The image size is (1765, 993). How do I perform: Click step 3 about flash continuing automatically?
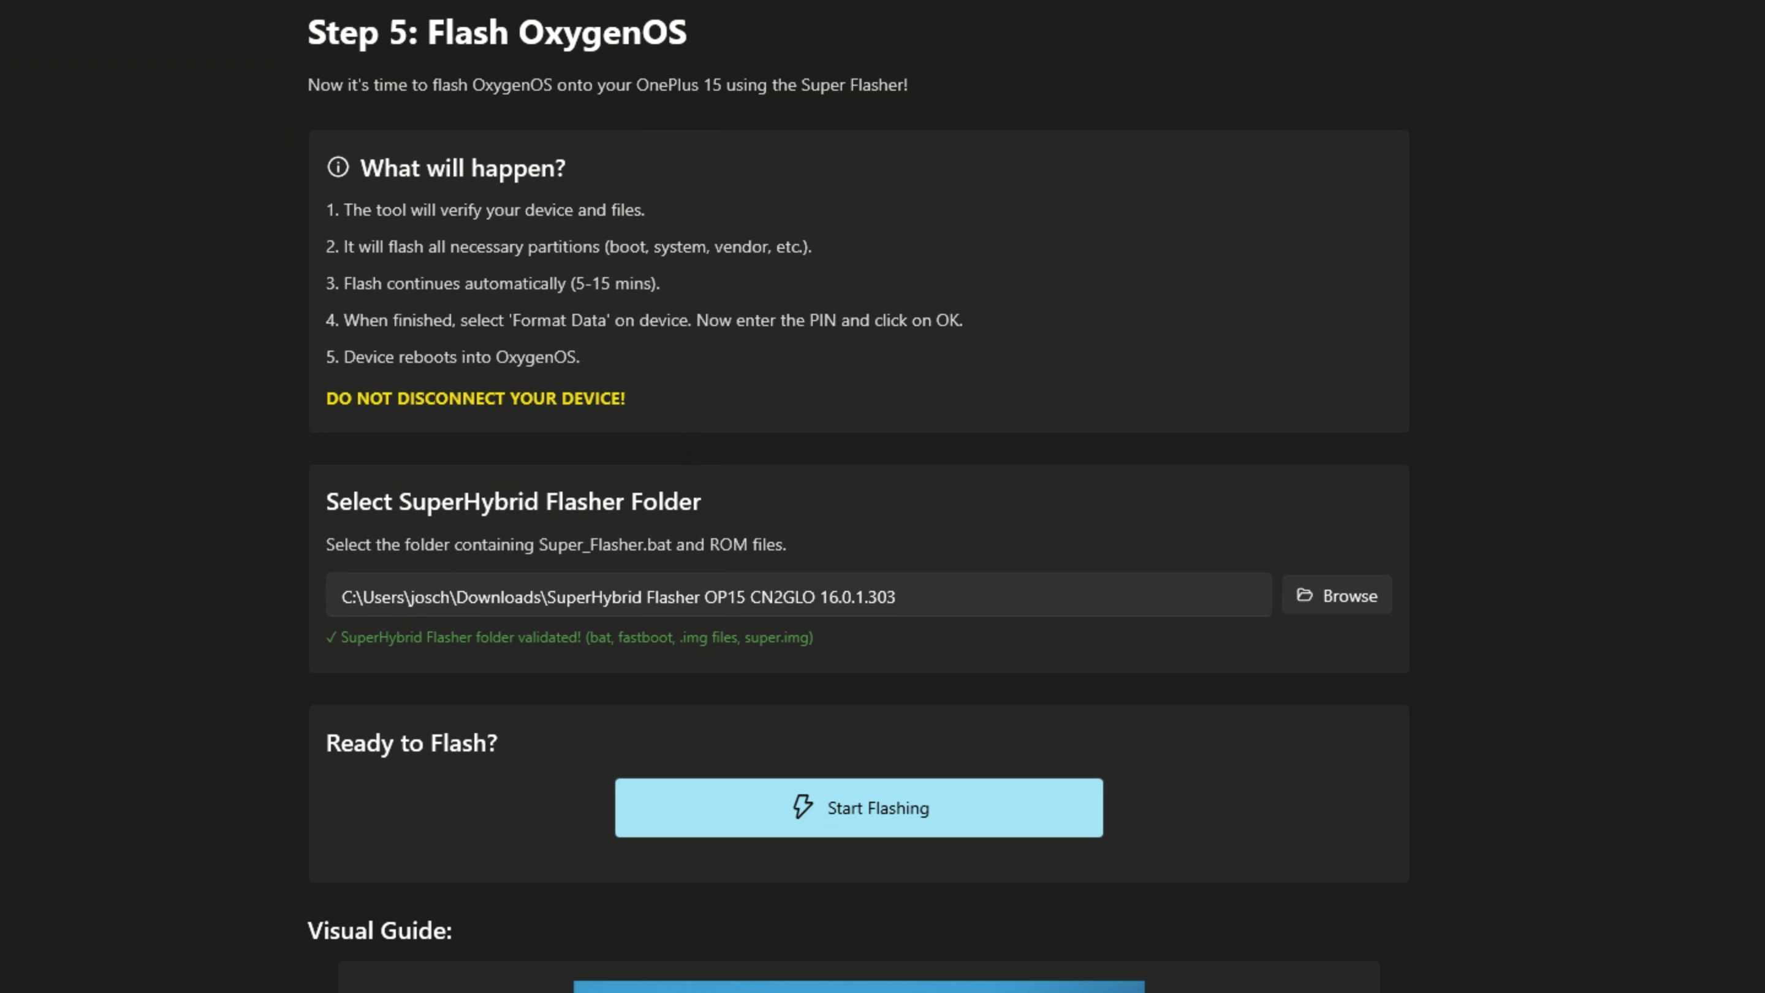[493, 284]
